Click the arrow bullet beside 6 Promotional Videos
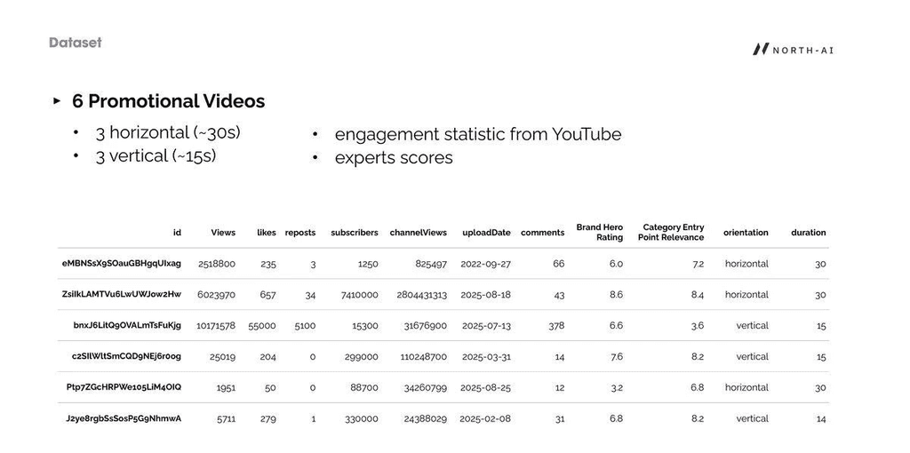 click(x=57, y=101)
